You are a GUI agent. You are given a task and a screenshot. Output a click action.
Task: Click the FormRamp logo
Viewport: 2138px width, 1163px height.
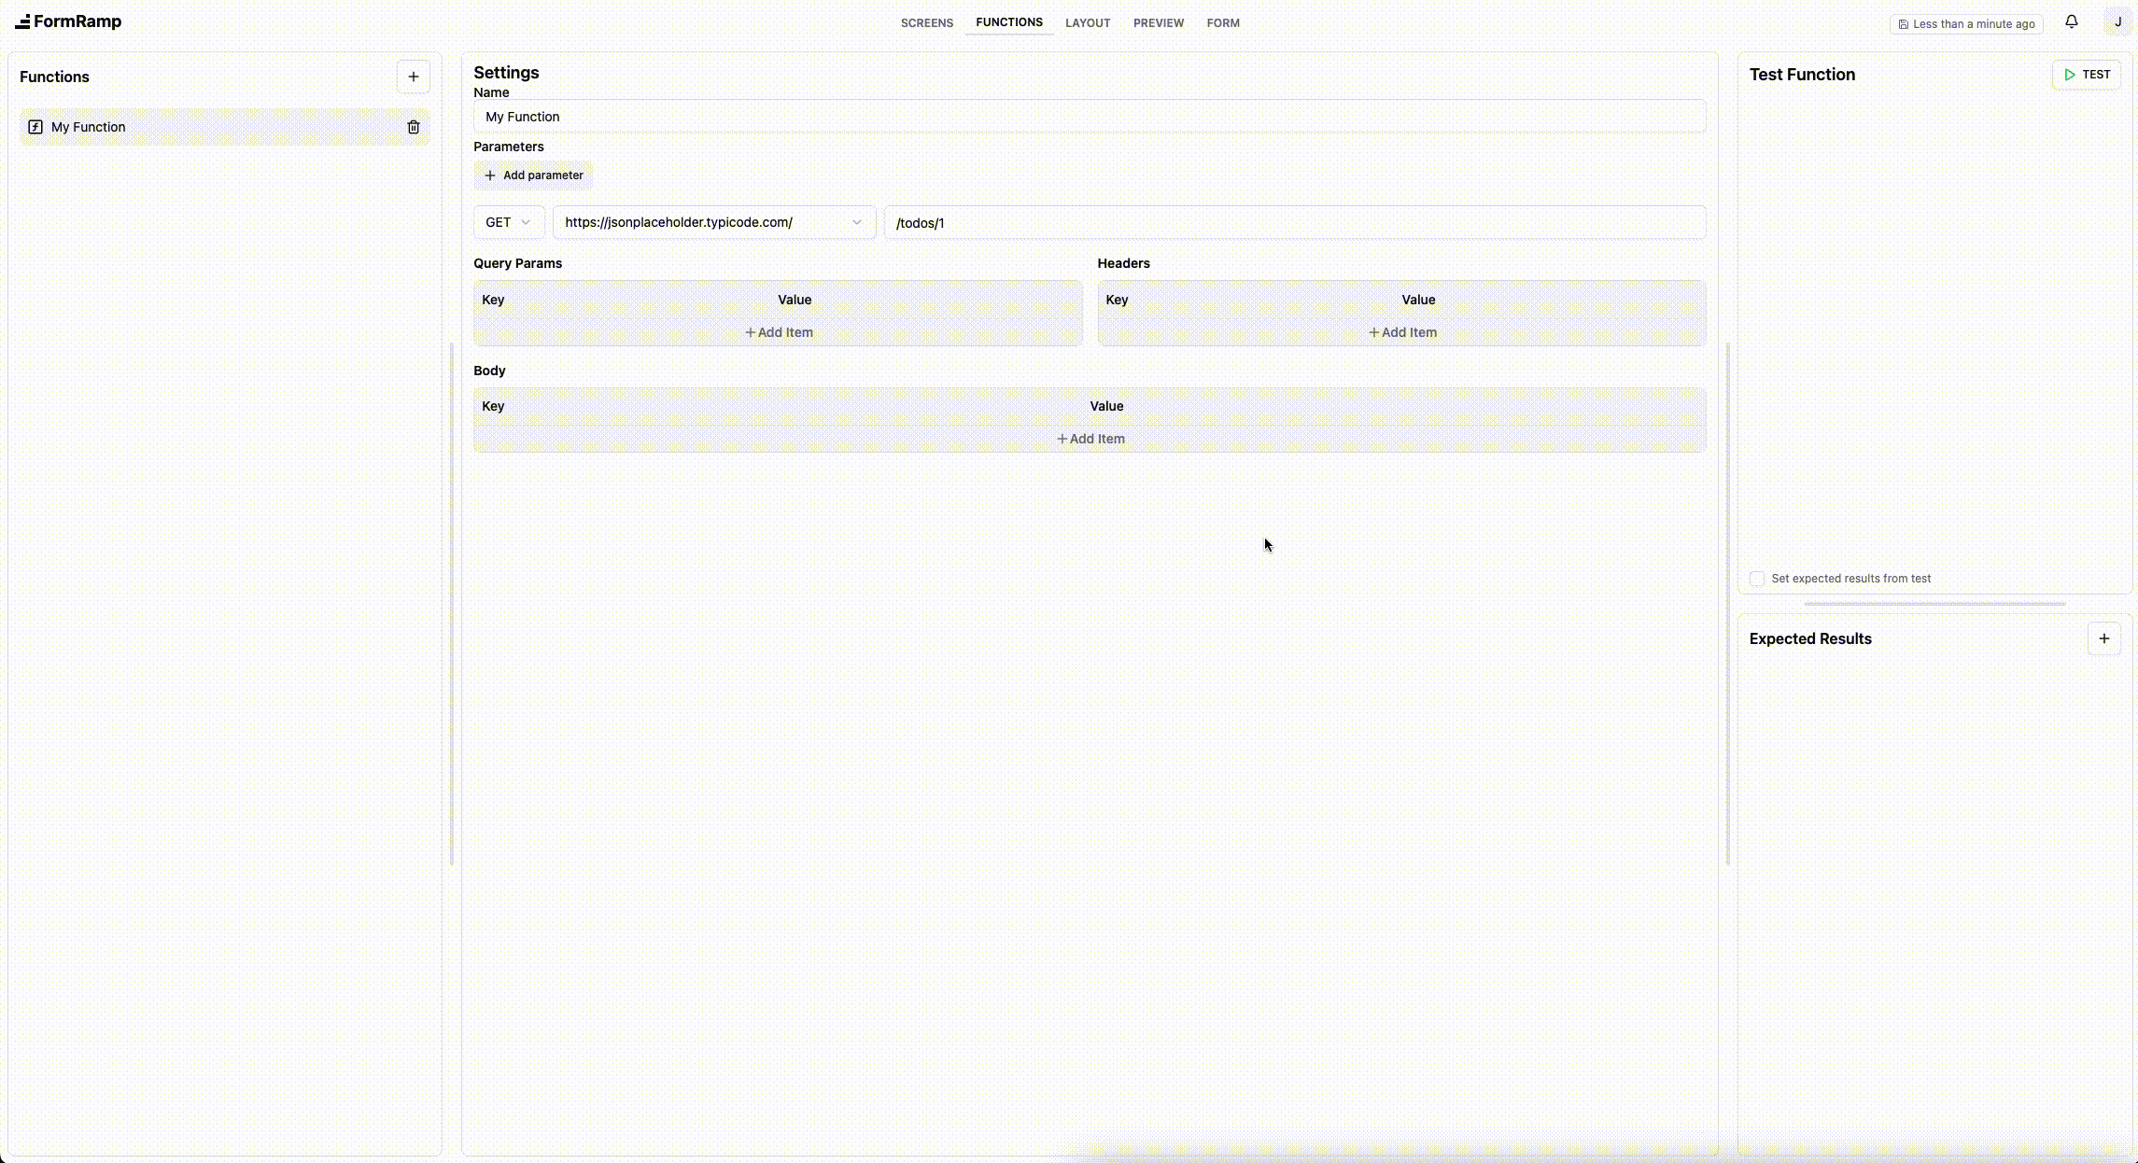[x=68, y=21]
